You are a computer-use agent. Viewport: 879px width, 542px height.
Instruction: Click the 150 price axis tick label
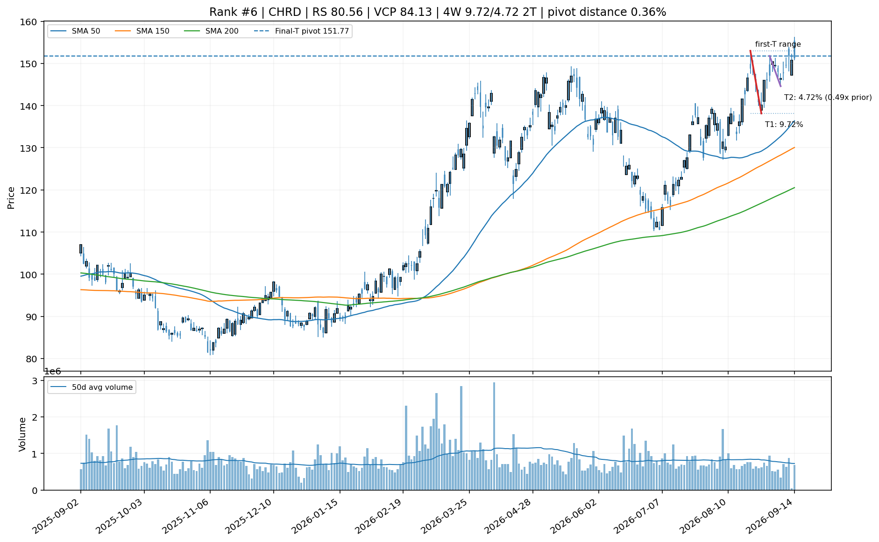click(28, 63)
